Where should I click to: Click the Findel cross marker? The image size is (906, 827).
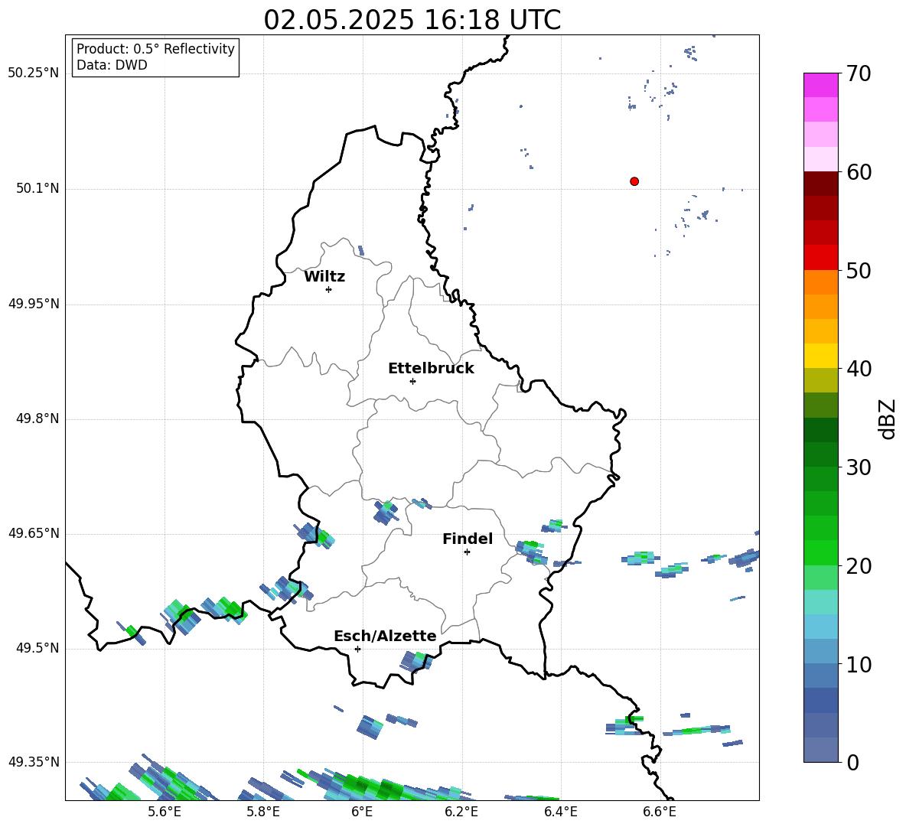[467, 552]
